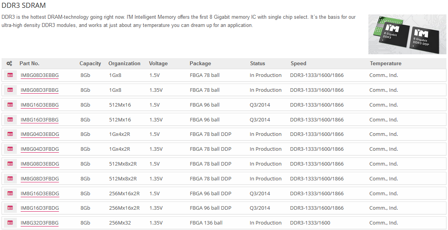Image resolution: width=448 pixels, height=230 pixels.
Task: Open the datasheet icon beside IM8G08D3FBBG
Action: pyautogui.click(x=10, y=90)
